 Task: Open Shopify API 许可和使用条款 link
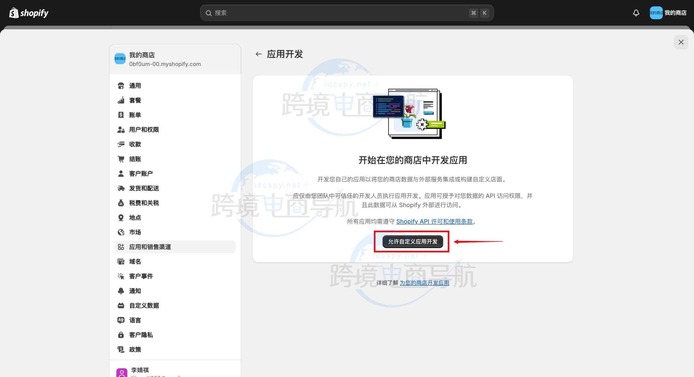point(434,221)
